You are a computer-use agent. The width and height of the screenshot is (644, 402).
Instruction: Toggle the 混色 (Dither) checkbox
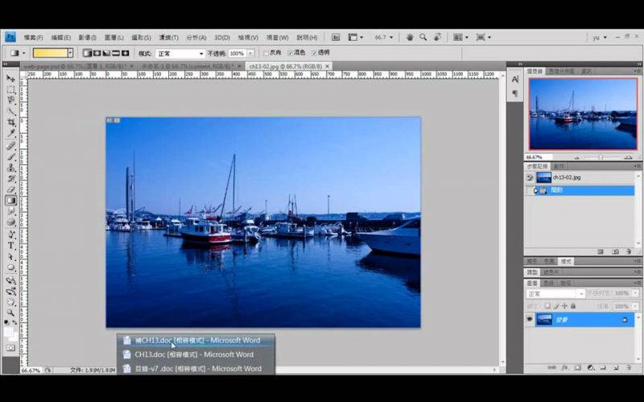point(291,53)
